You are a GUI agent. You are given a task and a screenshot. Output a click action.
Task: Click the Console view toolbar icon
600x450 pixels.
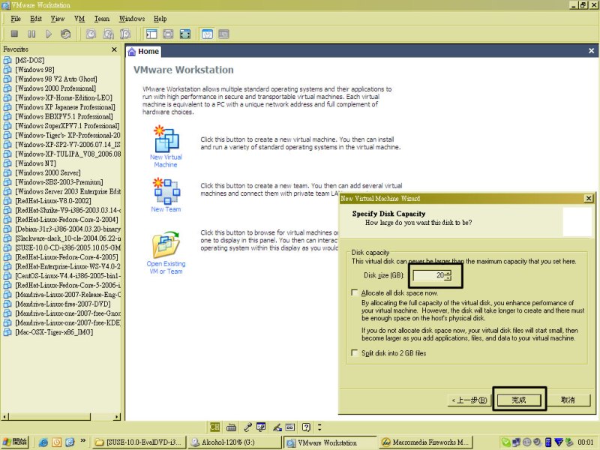pyautogui.click(x=223, y=34)
